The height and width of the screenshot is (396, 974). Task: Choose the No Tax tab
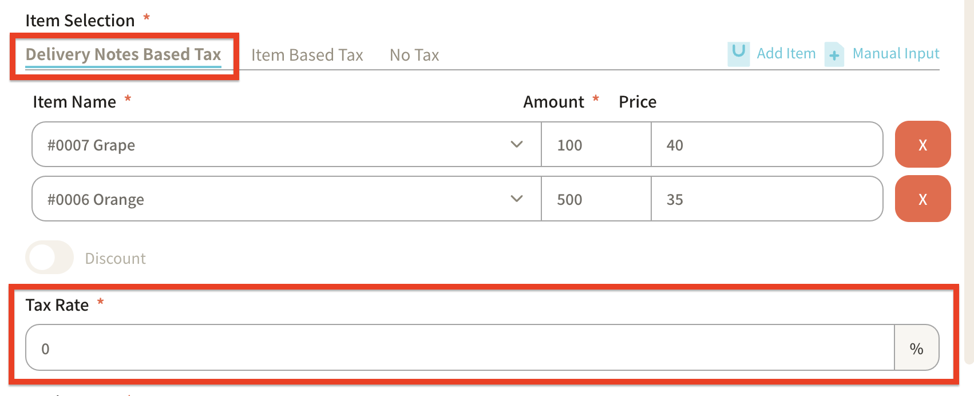[414, 55]
